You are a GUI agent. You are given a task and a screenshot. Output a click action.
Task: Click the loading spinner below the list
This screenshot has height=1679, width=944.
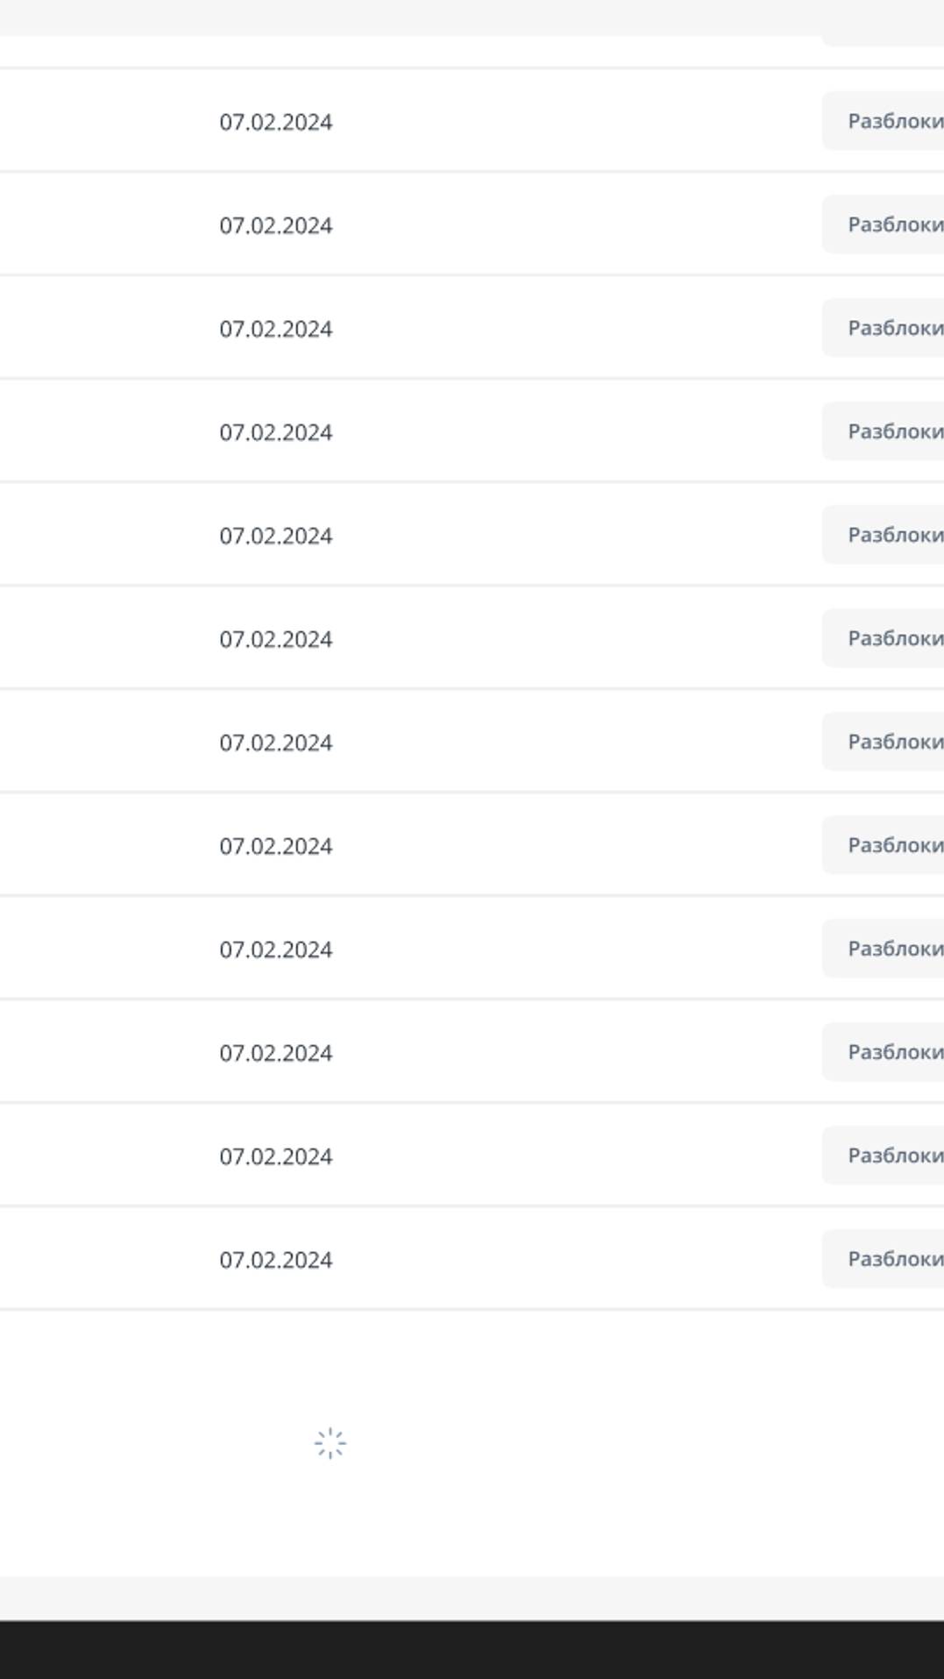(330, 1443)
